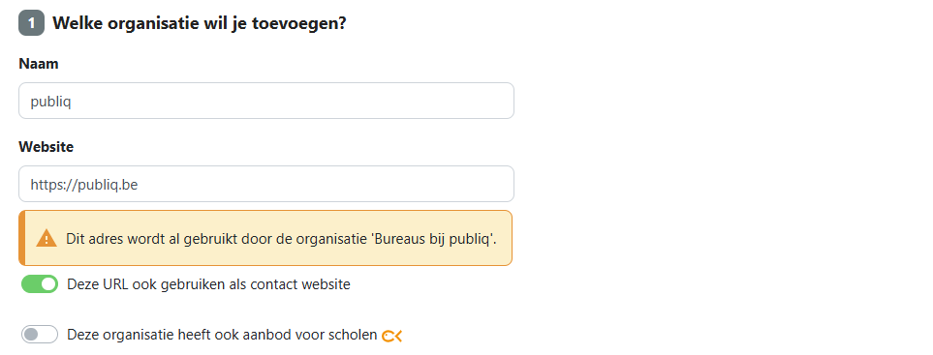The image size is (933, 355).
Task: Click the orange warning triangle icon
Action: click(47, 239)
